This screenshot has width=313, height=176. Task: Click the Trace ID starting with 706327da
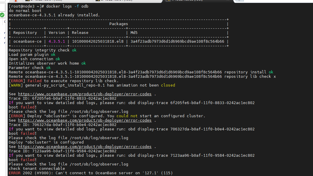(x=62, y=125)
